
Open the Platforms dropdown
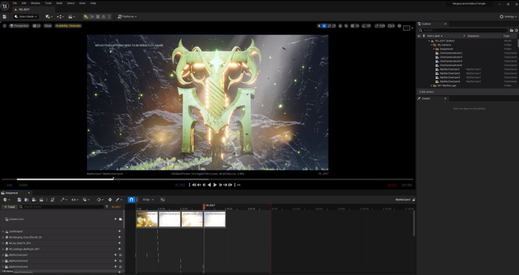[x=127, y=16]
